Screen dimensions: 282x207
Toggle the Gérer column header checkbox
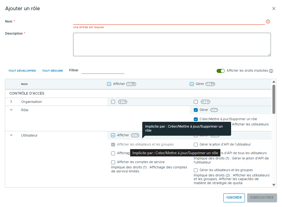(192, 84)
